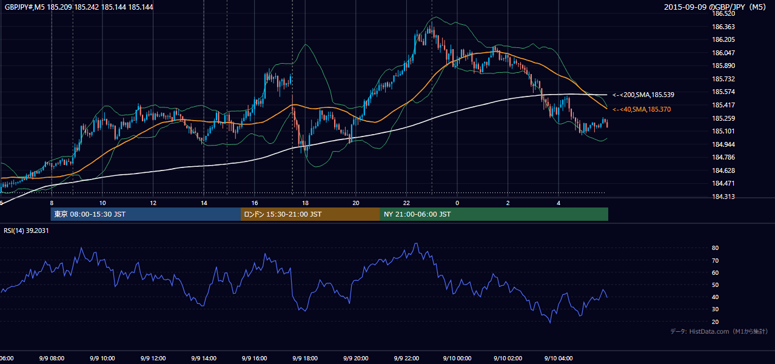The height and width of the screenshot is (364, 775).
Task: Click the RSI scale value 70
Action: click(x=715, y=260)
